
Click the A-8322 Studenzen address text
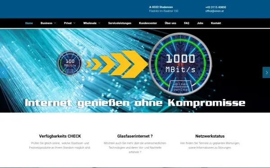click(161, 7)
